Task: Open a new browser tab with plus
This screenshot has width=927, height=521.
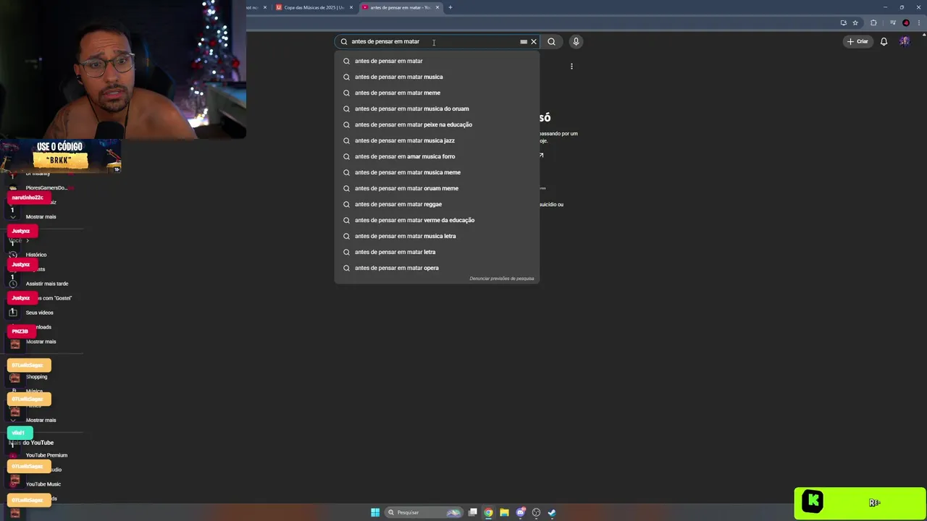Action: (x=450, y=7)
